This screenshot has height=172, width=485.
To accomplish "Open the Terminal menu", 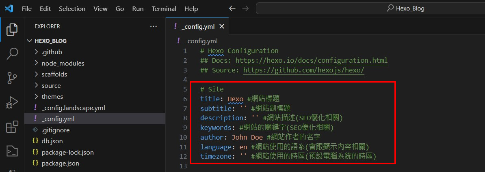I will click(x=164, y=8).
